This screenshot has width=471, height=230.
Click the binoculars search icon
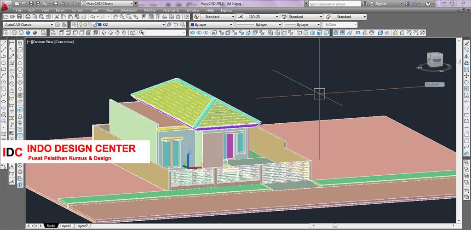pos(365,4)
